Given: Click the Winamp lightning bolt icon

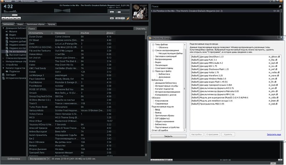Looking at the screenshot, I should click(x=128, y=18).
